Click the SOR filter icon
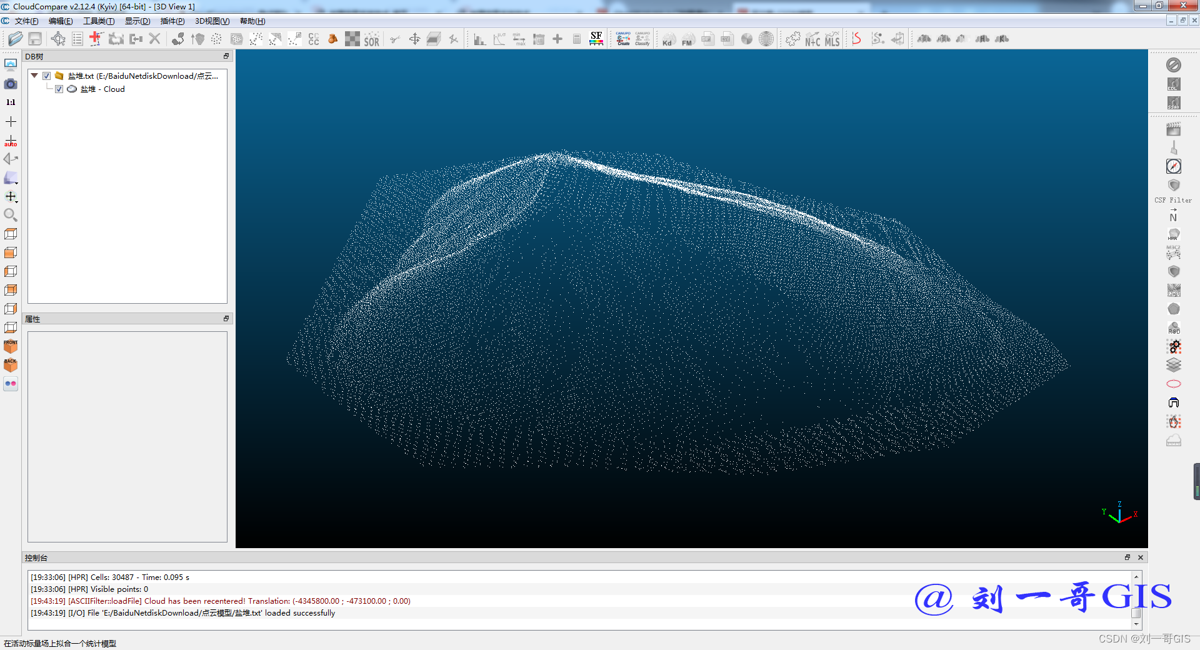The height and width of the screenshot is (650, 1200). [x=372, y=39]
